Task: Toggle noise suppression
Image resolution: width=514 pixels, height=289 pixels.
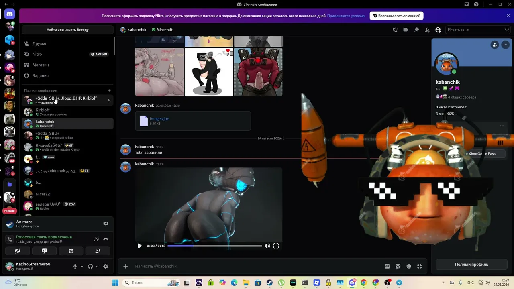Action: pos(96,239)
